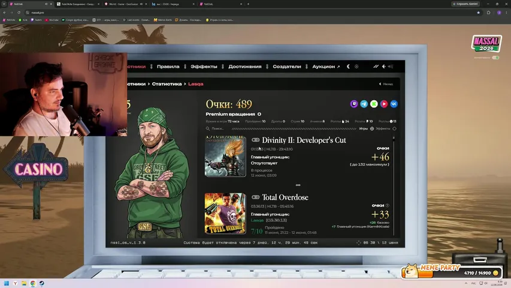Open the Twitch bookmark
The width and height of the screenshot is (511, 288).
36,20
